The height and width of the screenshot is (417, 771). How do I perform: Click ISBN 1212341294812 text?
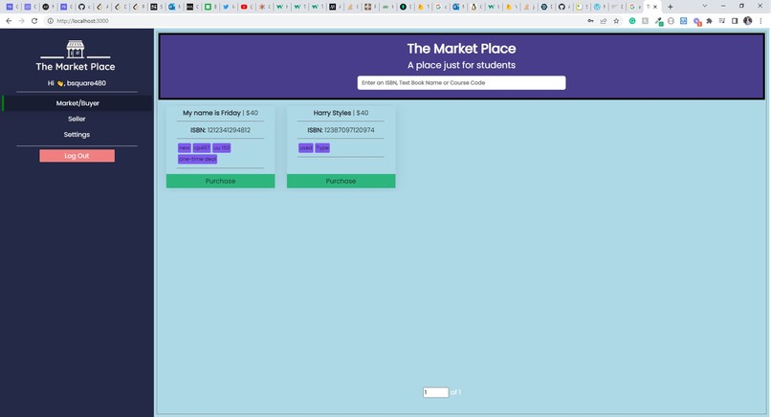click(x=220, y=130)
